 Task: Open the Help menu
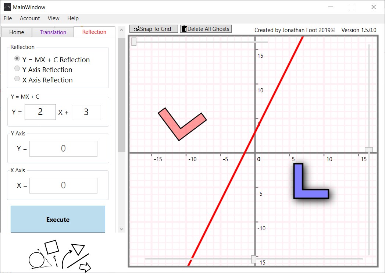click(73, 18)
